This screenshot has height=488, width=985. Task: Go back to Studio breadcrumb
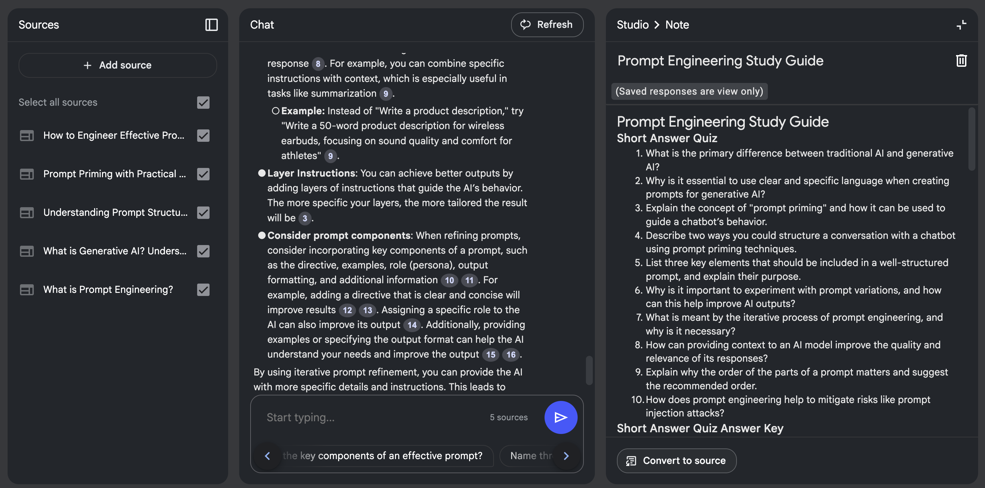click(632, 25)
